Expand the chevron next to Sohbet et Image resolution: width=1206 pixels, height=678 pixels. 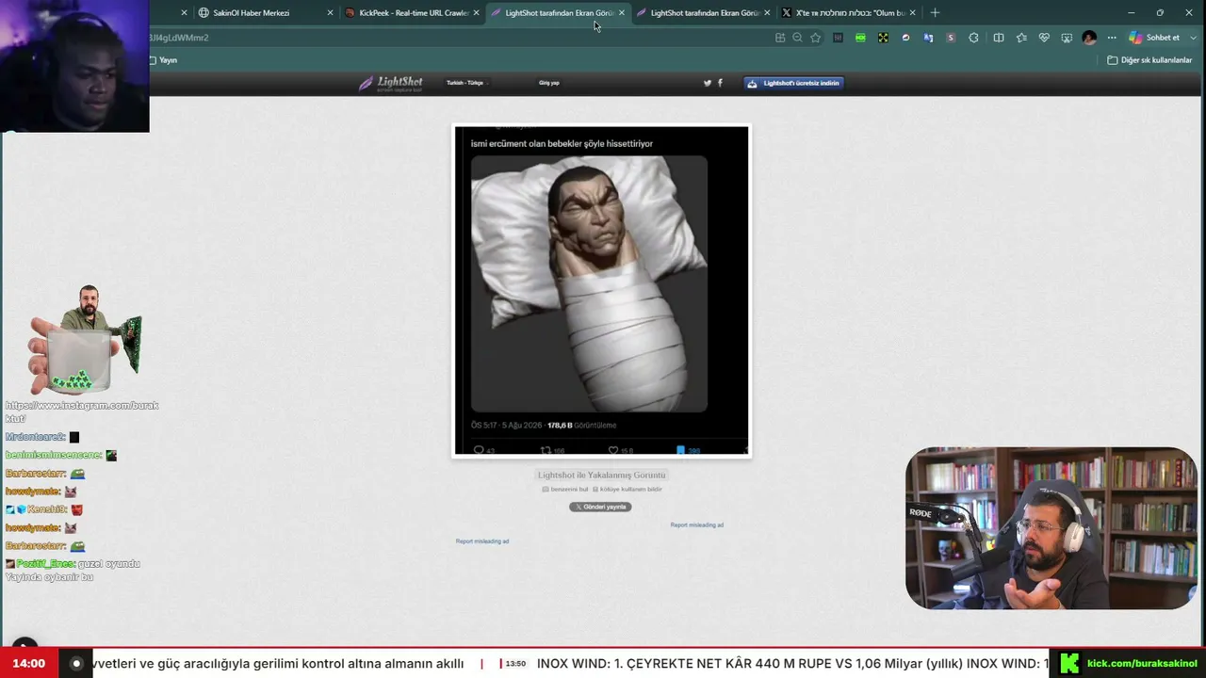(1192, 38)
